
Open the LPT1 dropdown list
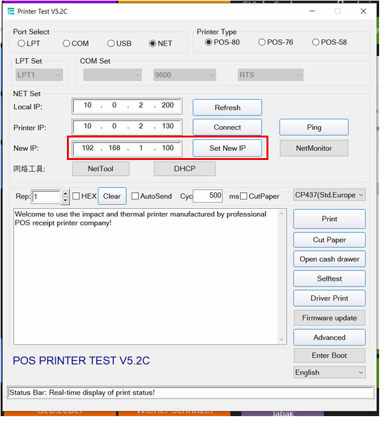tap(39, 75)
